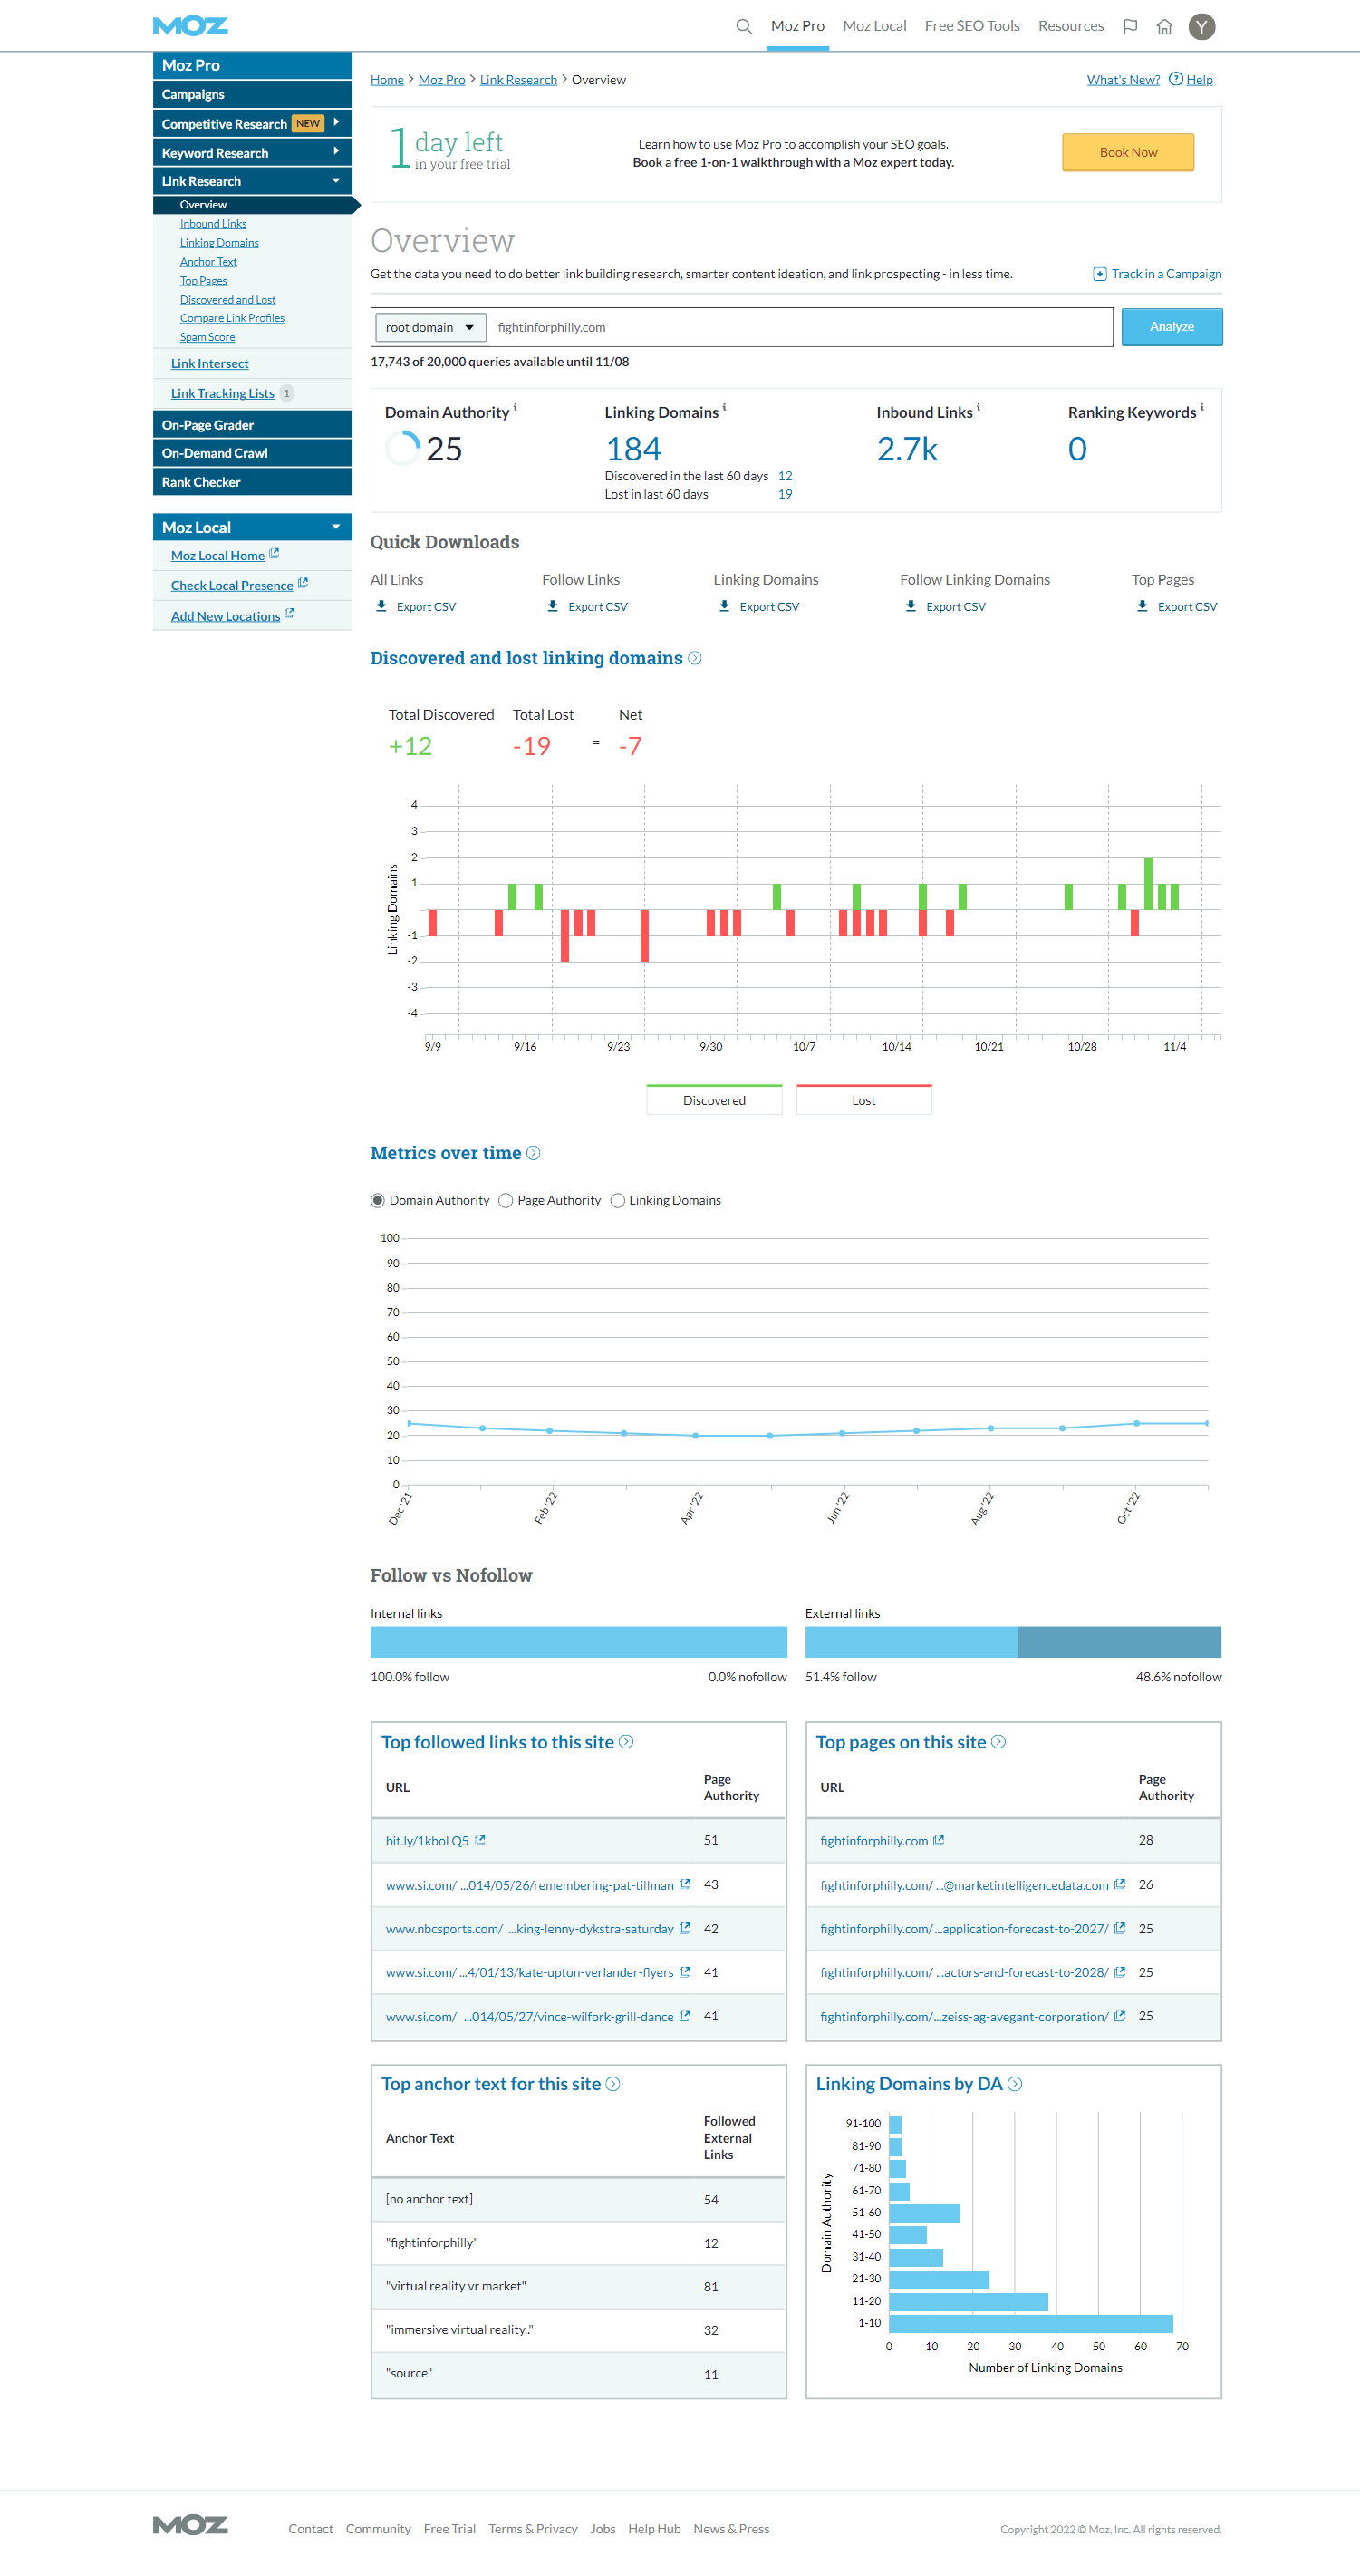Open On-Demand Crawl in sidebar
This screenshot has height=2576, width=1360.
click(x=253, y=453)
